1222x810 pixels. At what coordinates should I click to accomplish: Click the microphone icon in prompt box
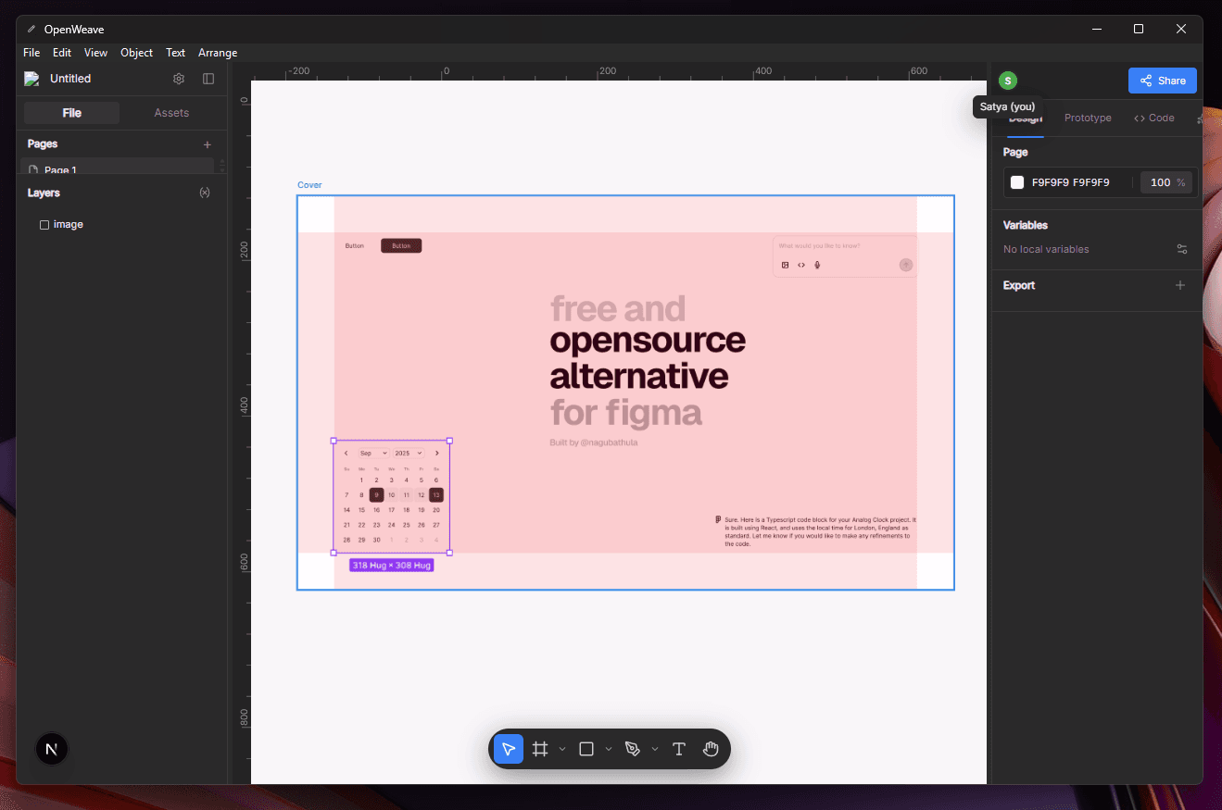[817, 265]
